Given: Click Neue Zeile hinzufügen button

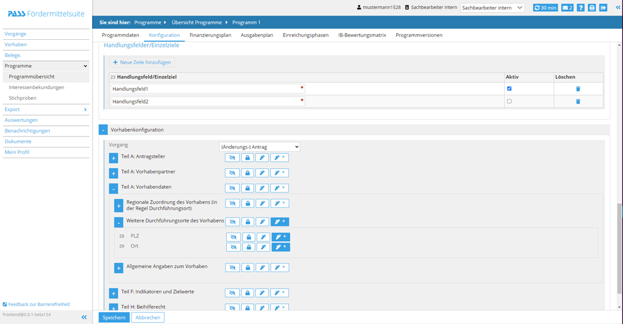Looking at the screenshot, I should coord(141,62).
